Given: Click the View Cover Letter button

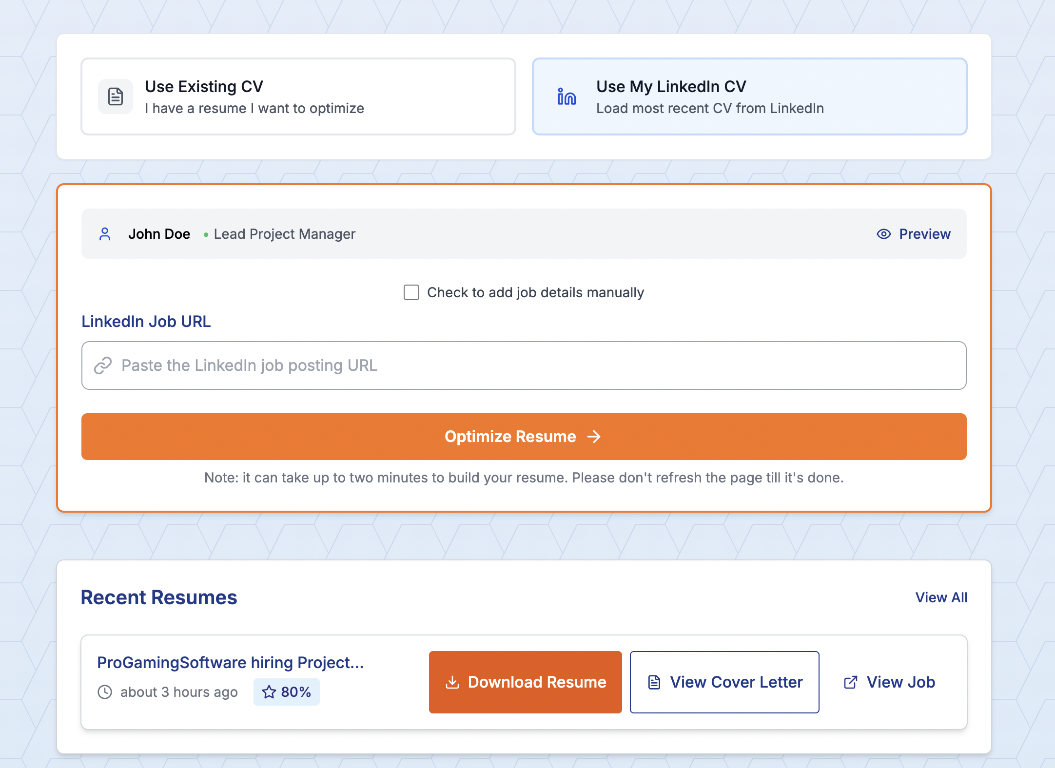Looking at the screenshot, I should tap(724, 682).
